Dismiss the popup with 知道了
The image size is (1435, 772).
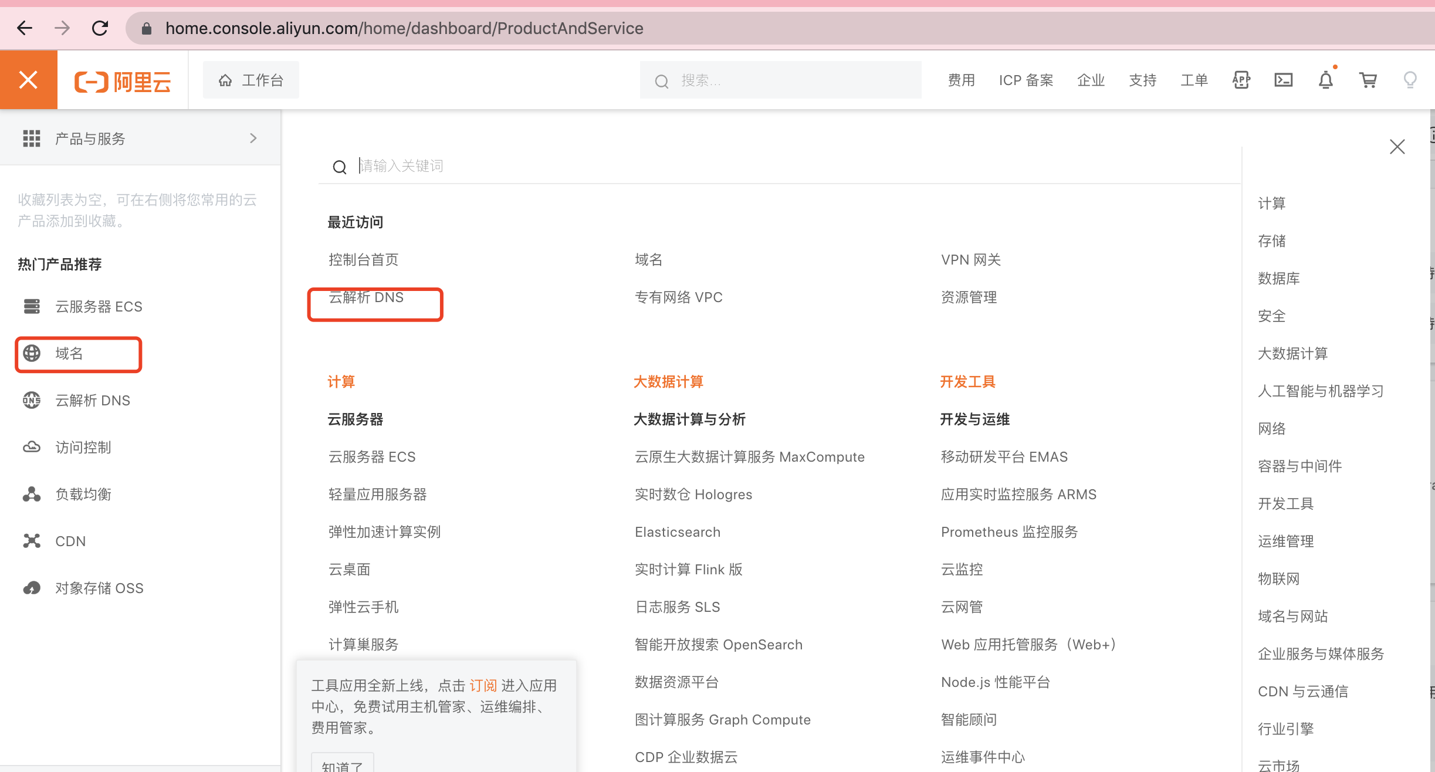point(343,764)
